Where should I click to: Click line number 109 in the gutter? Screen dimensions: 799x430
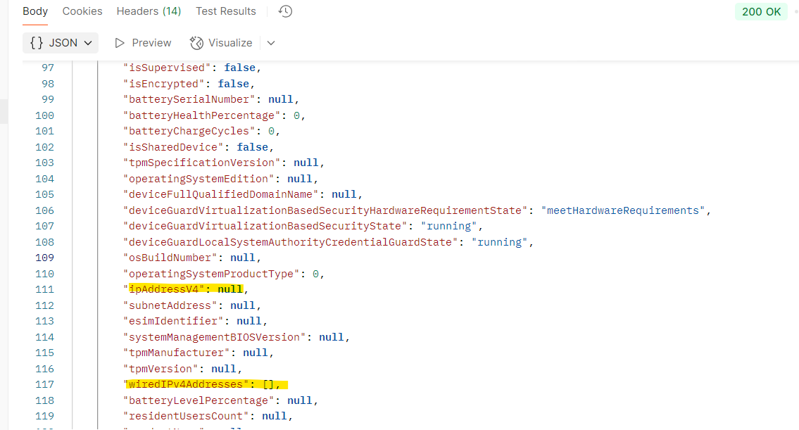click(45, 258)
